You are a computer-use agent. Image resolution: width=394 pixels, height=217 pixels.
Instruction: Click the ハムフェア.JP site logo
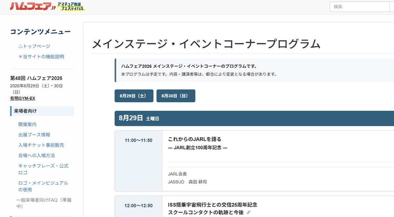[x=33, y=6]
